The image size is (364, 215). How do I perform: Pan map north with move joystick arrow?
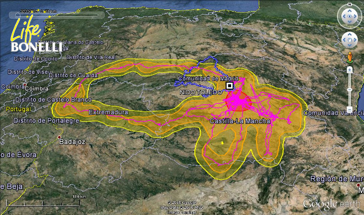click(x=350, y=35)
